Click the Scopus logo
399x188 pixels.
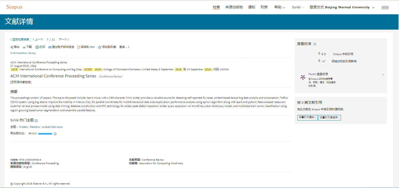pos(14,7)
